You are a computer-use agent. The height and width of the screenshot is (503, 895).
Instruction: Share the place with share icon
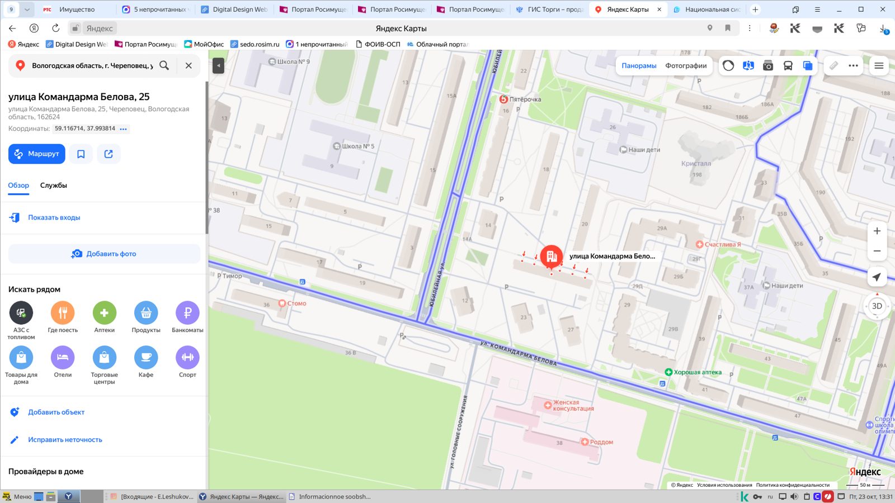point(109,154)
